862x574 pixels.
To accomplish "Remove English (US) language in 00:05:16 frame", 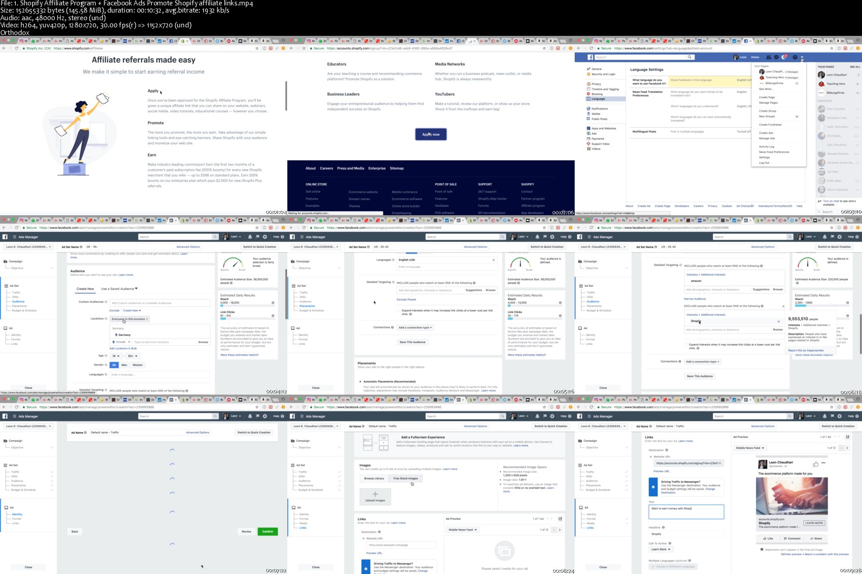I will click(x=493, y=260).
